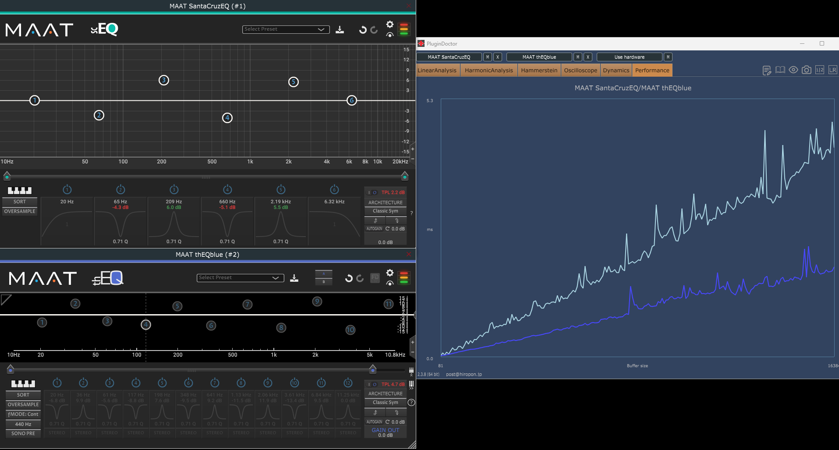Switch to Hammerstein tab
The image size is (839, 450).
pos(539,71)
